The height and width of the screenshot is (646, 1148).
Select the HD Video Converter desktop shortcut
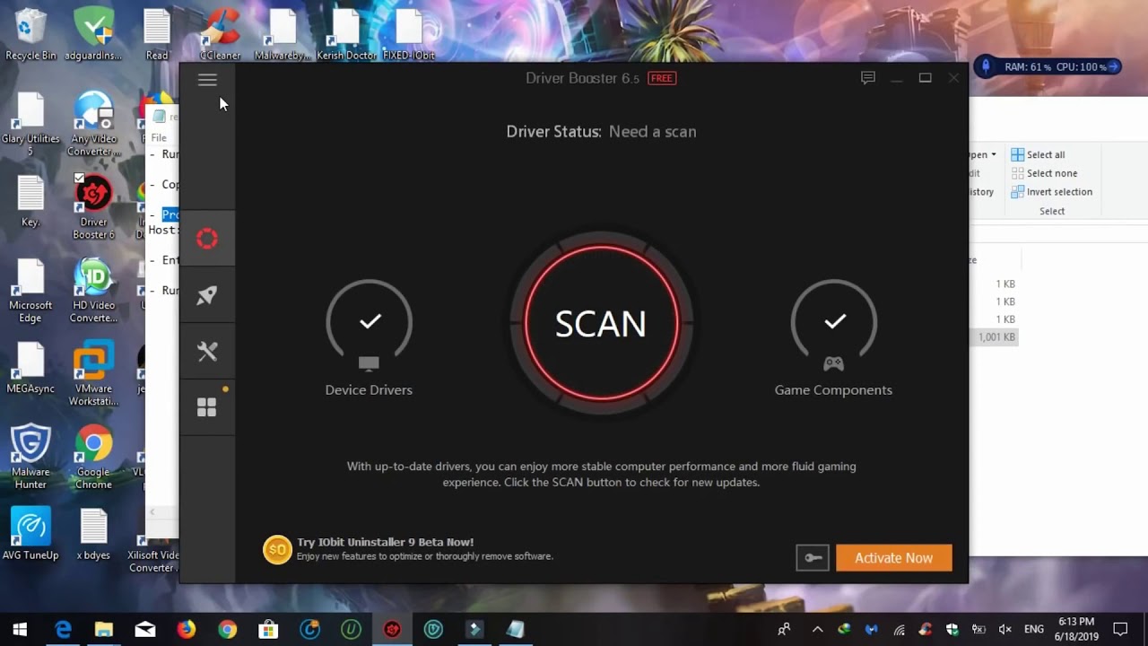click(93, 291)
